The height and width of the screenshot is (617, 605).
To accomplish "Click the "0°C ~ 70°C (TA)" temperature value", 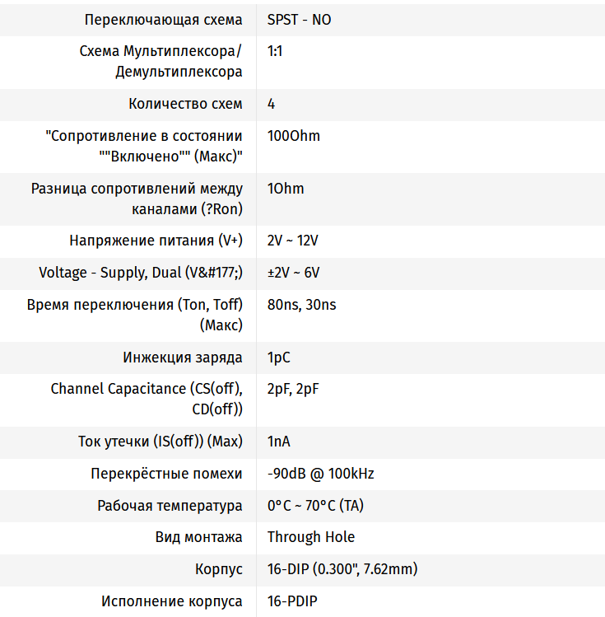I will [x=315, y=506].
